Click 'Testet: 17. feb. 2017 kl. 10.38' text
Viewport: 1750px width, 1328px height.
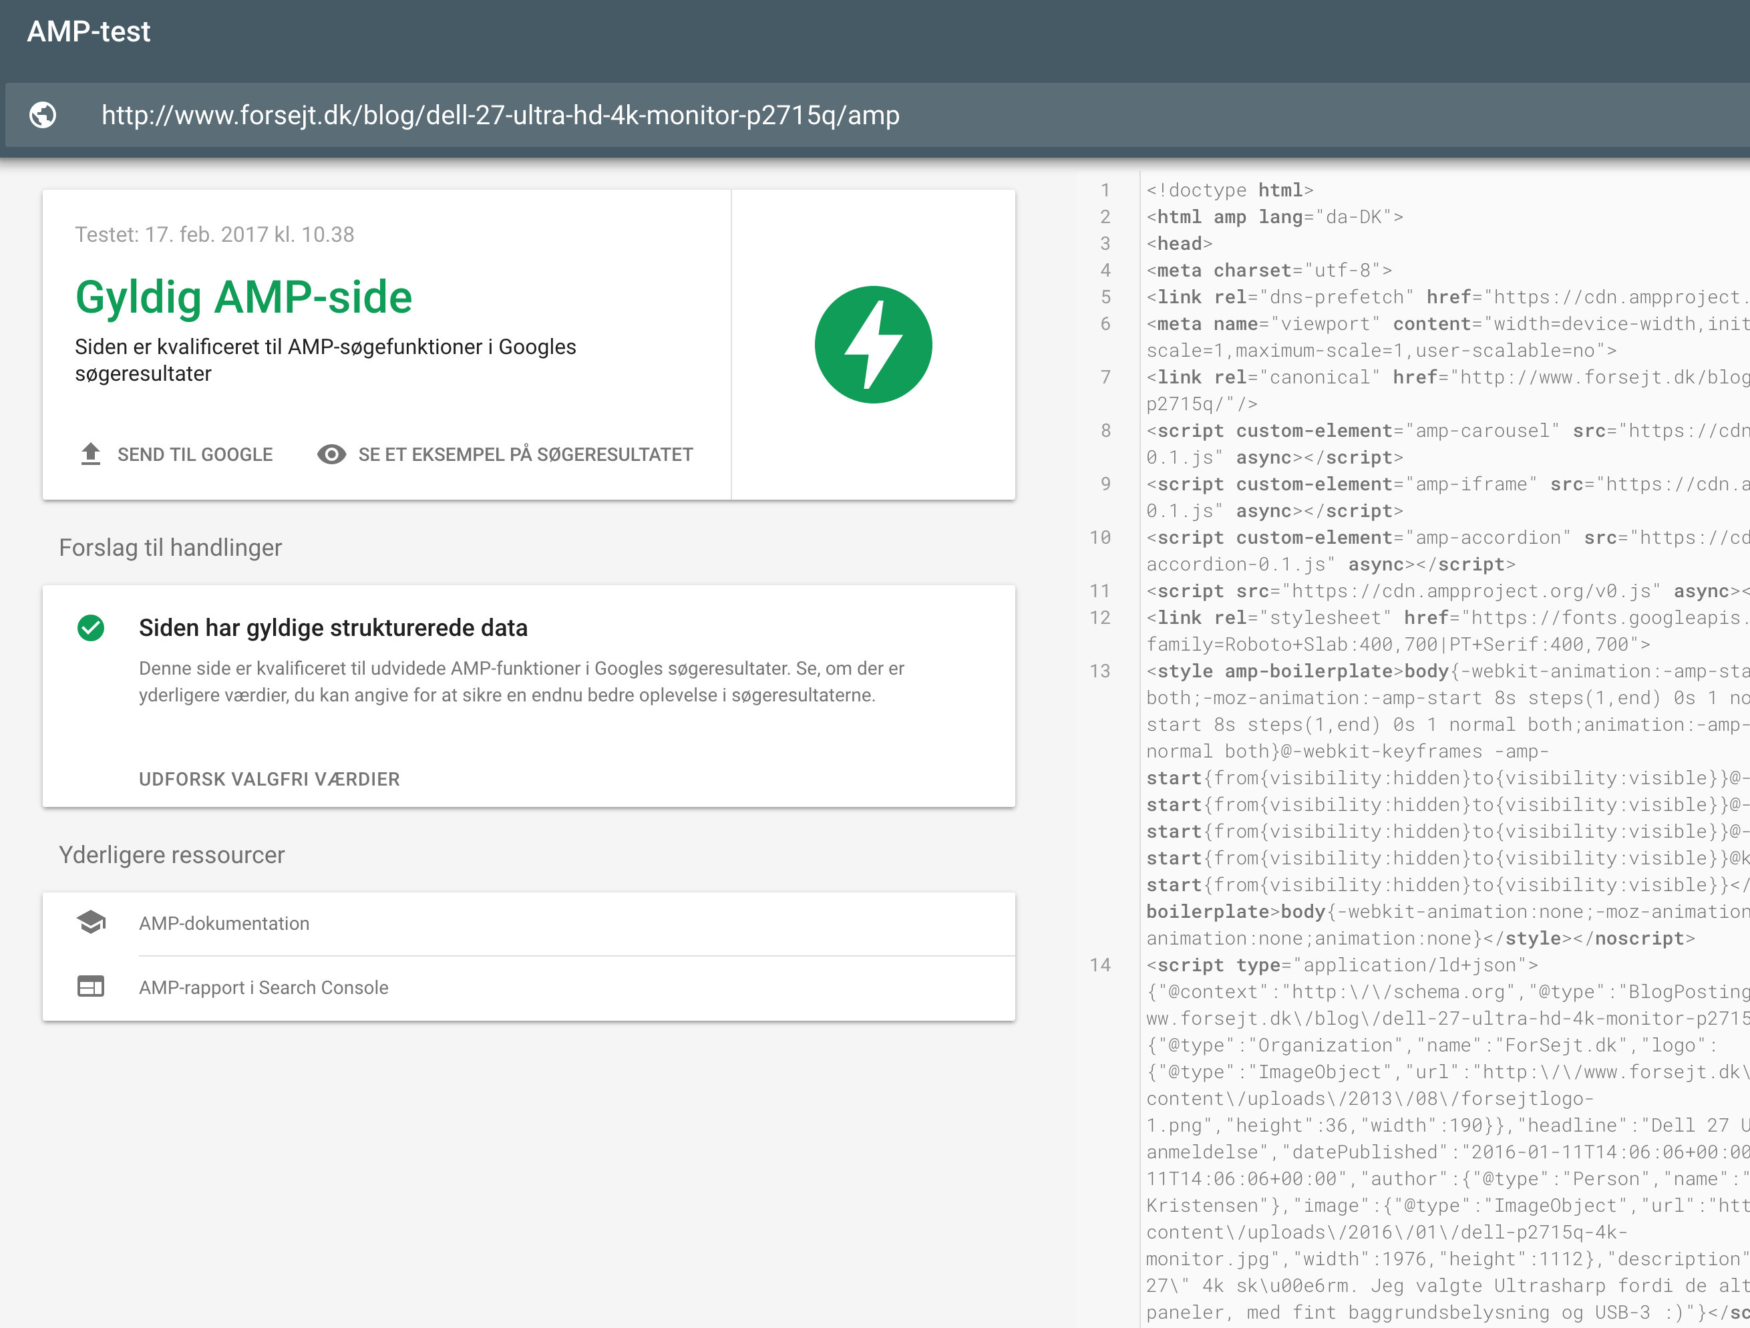click(214, 234)
